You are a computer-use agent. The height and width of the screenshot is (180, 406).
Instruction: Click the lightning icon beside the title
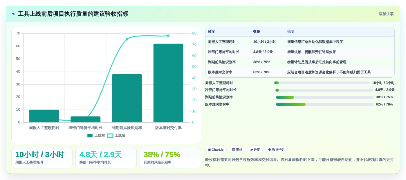click(14, 14)
